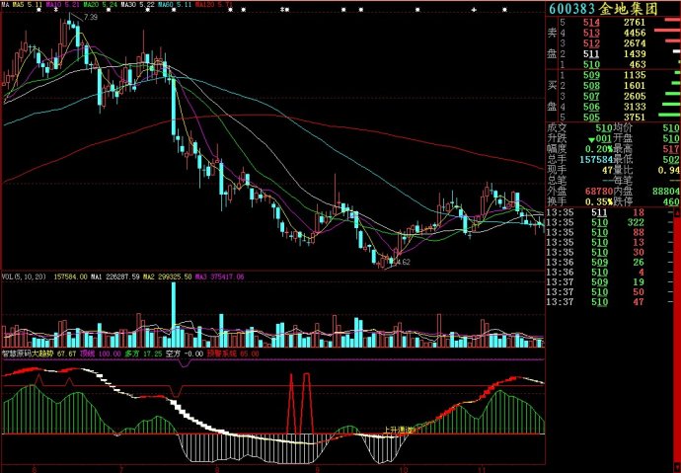Click sell volume 4456 at level 4
The height and width of the screenshot is (473, 681).
635,33
